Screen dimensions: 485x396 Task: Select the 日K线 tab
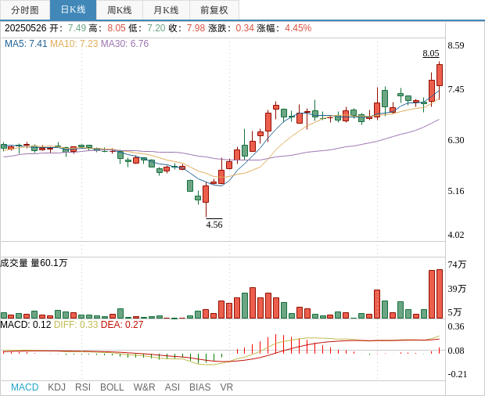click(73, 10)
